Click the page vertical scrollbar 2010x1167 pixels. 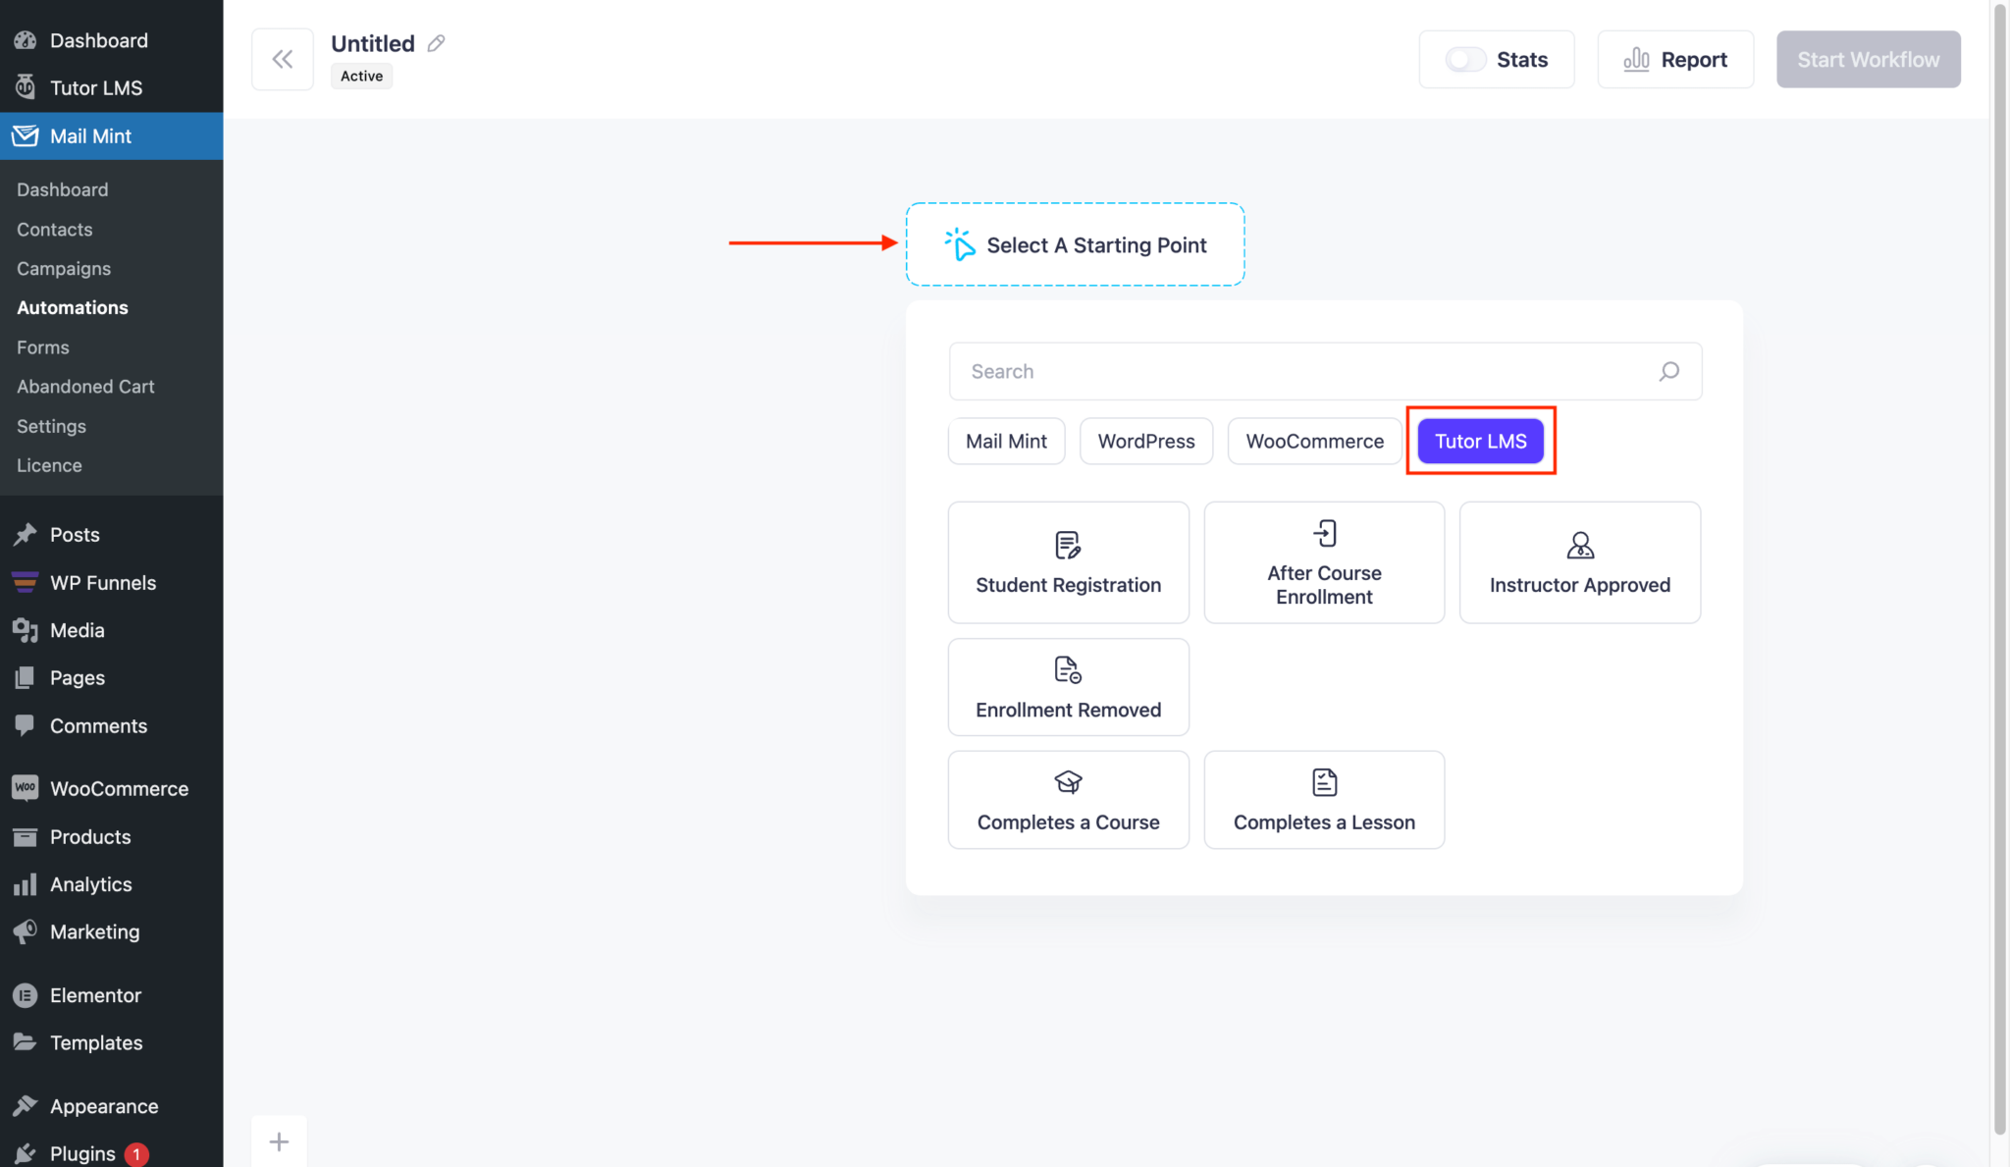[2000, 569]
